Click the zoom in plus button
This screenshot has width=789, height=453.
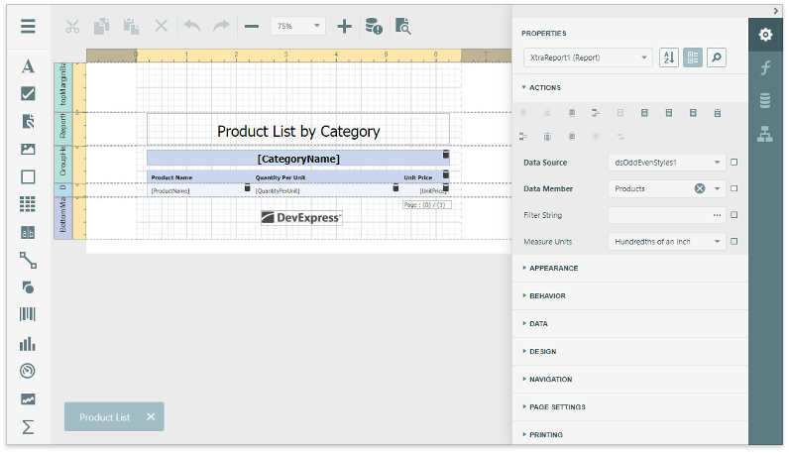(344, 27)
